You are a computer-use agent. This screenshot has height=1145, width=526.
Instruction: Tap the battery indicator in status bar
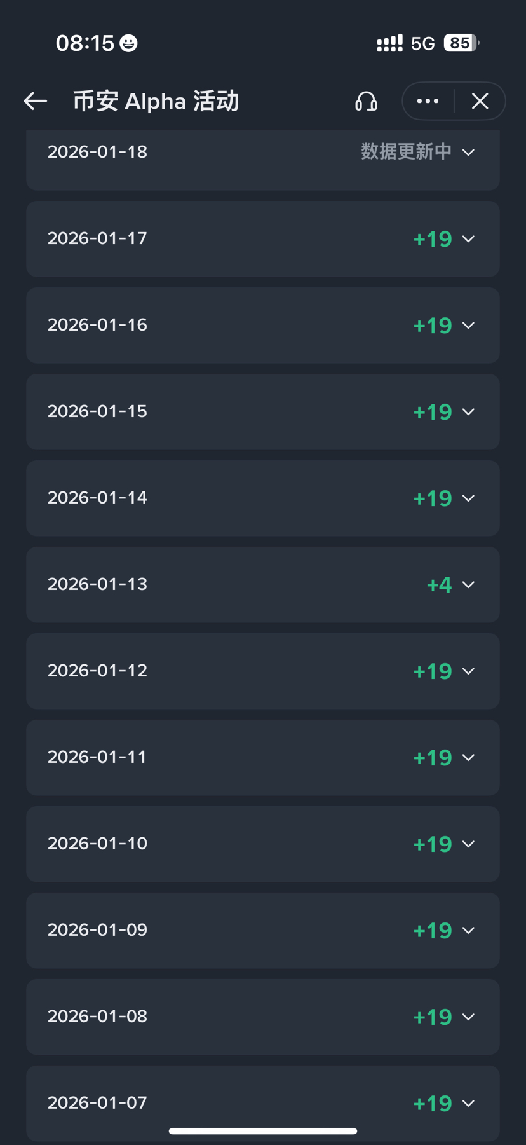click(461, 43)
